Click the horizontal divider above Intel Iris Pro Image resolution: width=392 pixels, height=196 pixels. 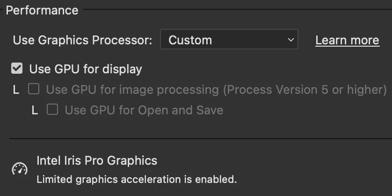200,139
